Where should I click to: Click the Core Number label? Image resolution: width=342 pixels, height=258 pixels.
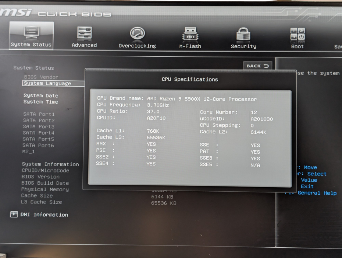click(x=219, y=112)
